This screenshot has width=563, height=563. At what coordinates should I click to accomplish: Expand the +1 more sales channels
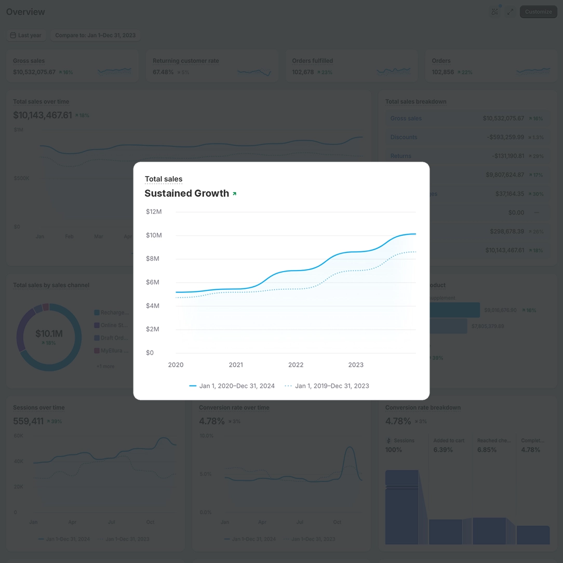coord(105,366)
